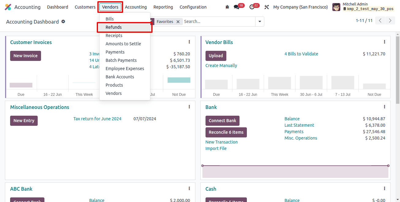Open the Vendor Bills card kebab menu
Viewport: 400px width, 202px height.
coord(384,42)
